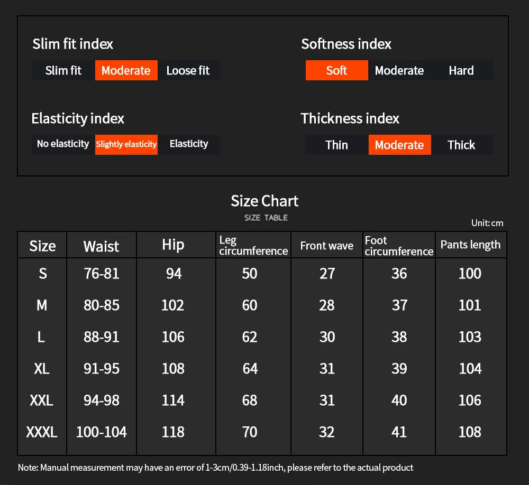The image size is (529, 485).
Task: Click the highlighted Slightly elasticity option
Action: [126, 144]
